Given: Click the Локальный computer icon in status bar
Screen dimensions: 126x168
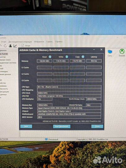Looking at the screenshot, I should click(46, 139).
